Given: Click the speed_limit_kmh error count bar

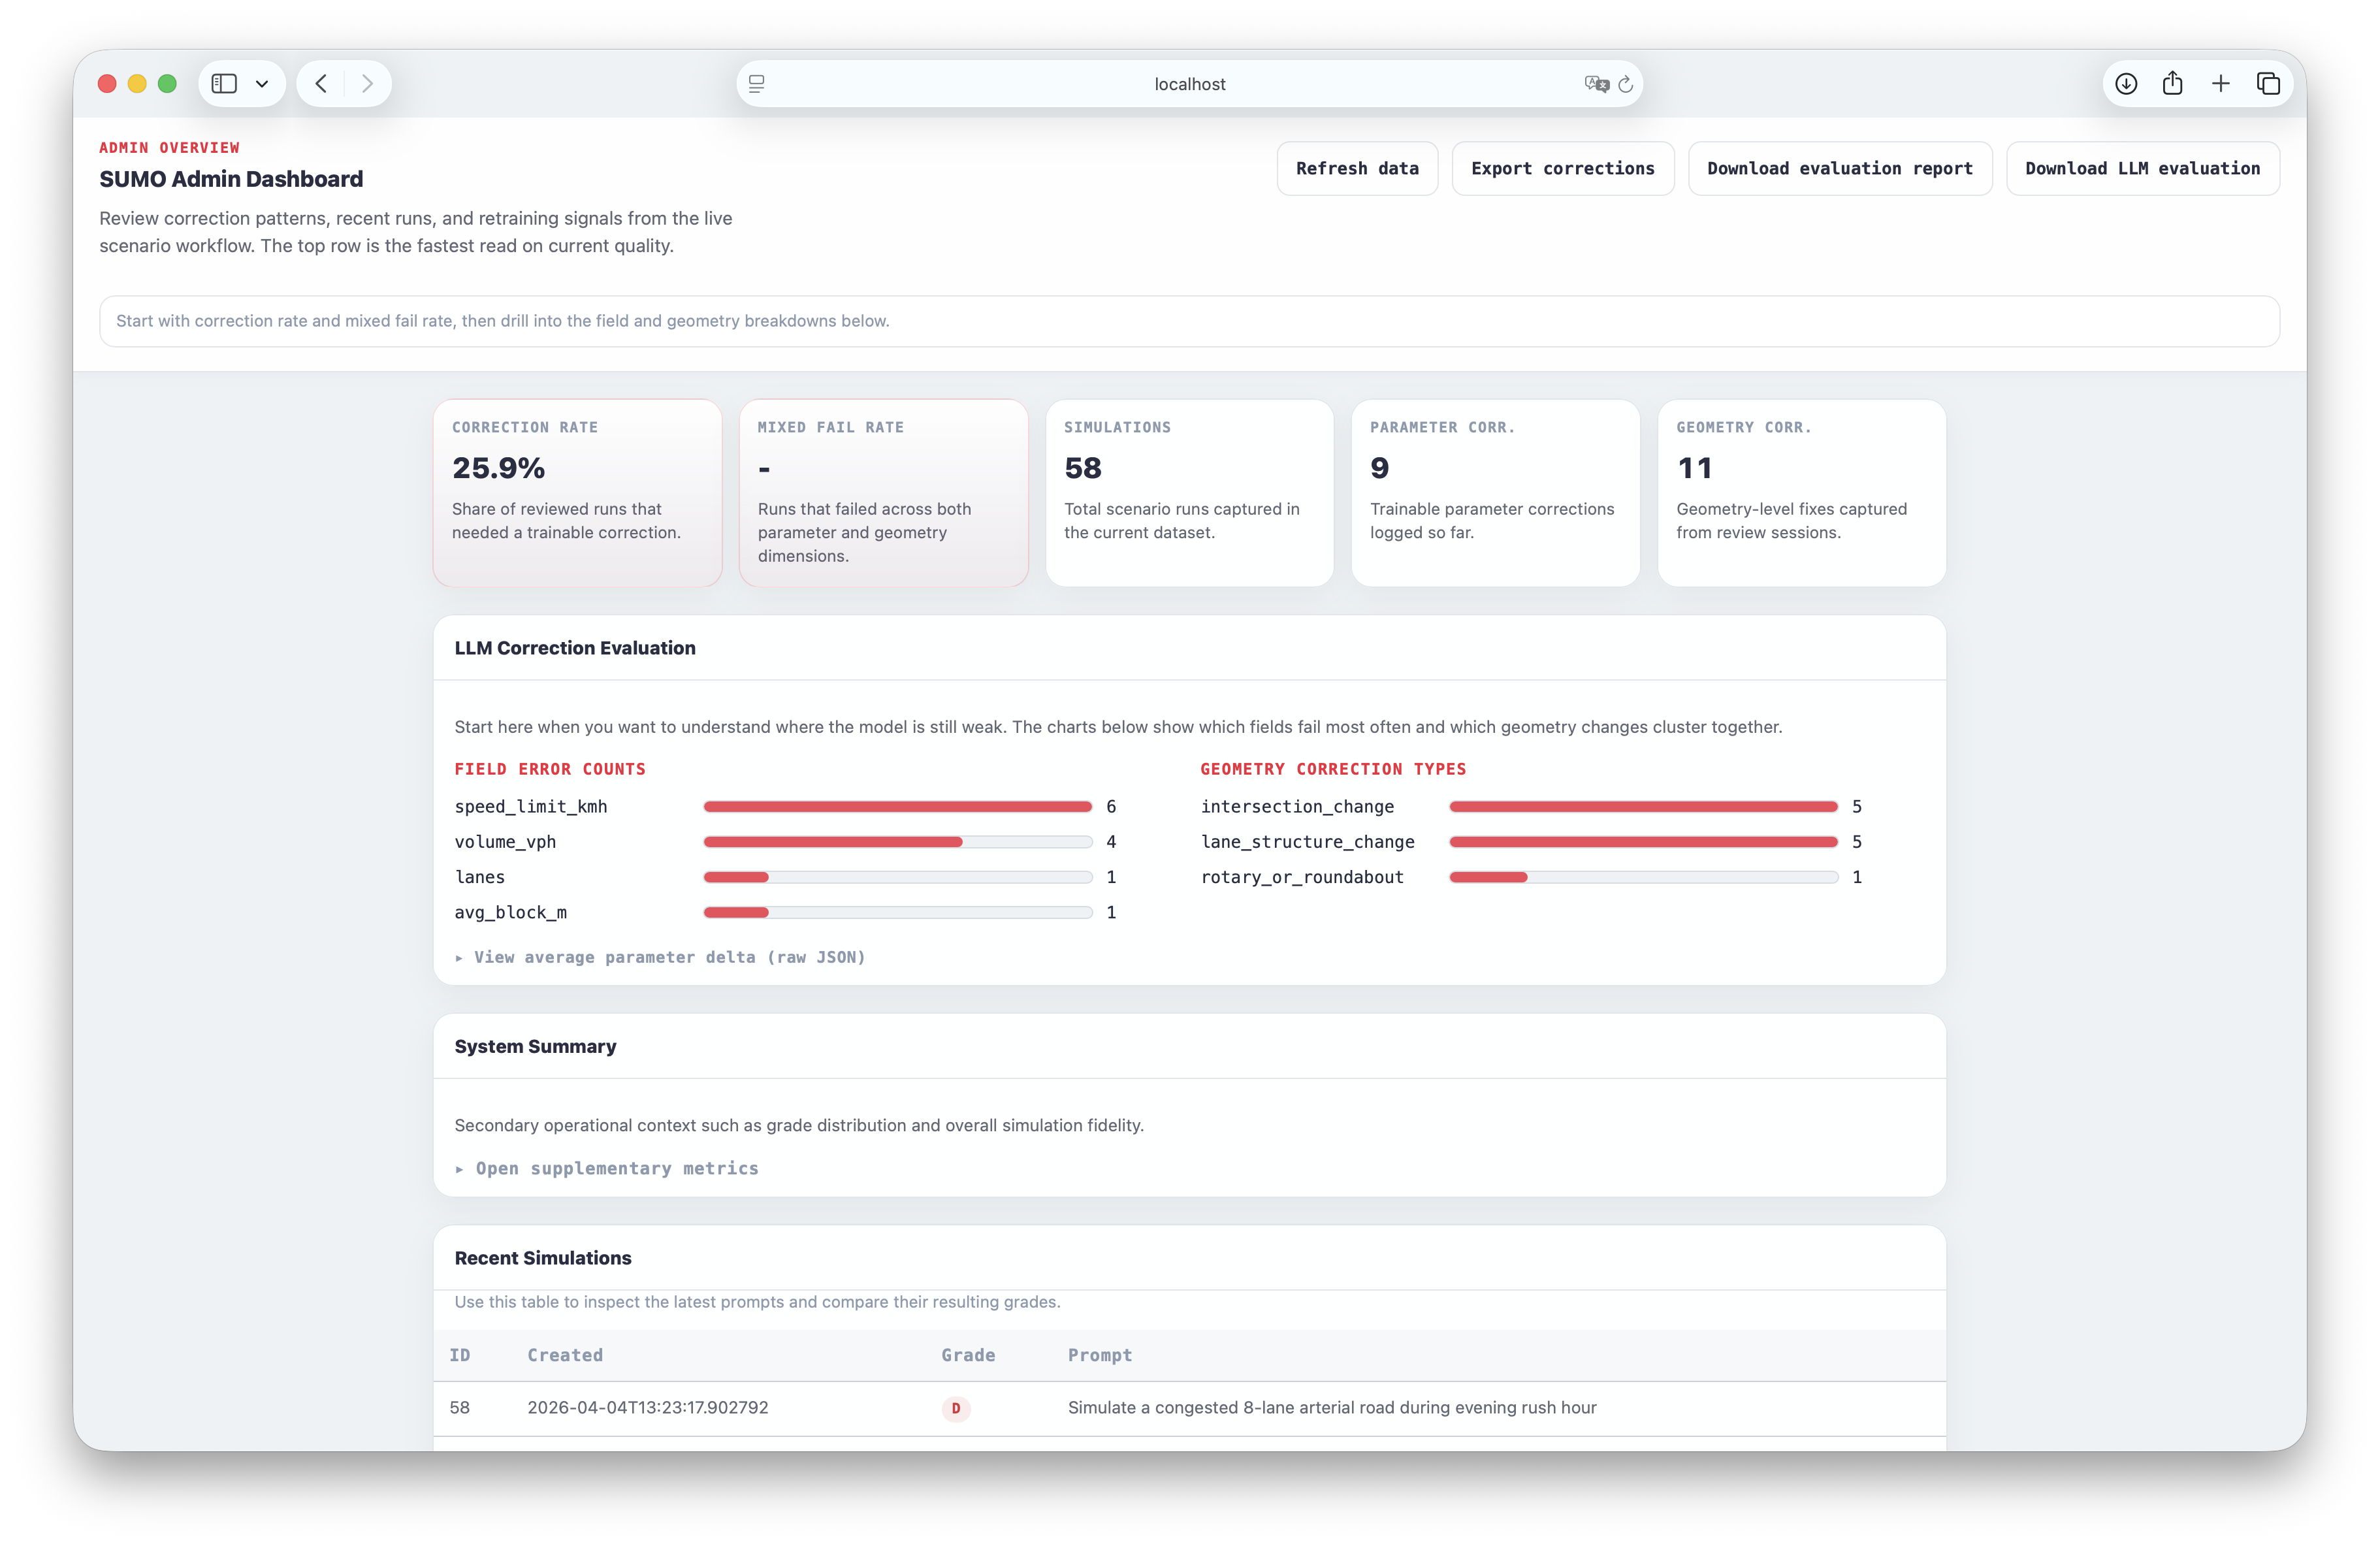Looking at the screenshot, I should click(x=897, y=806).
